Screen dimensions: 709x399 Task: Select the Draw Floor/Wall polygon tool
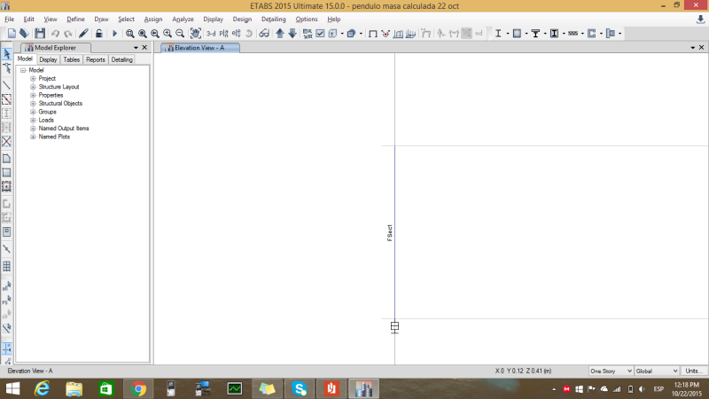(7, 159)
